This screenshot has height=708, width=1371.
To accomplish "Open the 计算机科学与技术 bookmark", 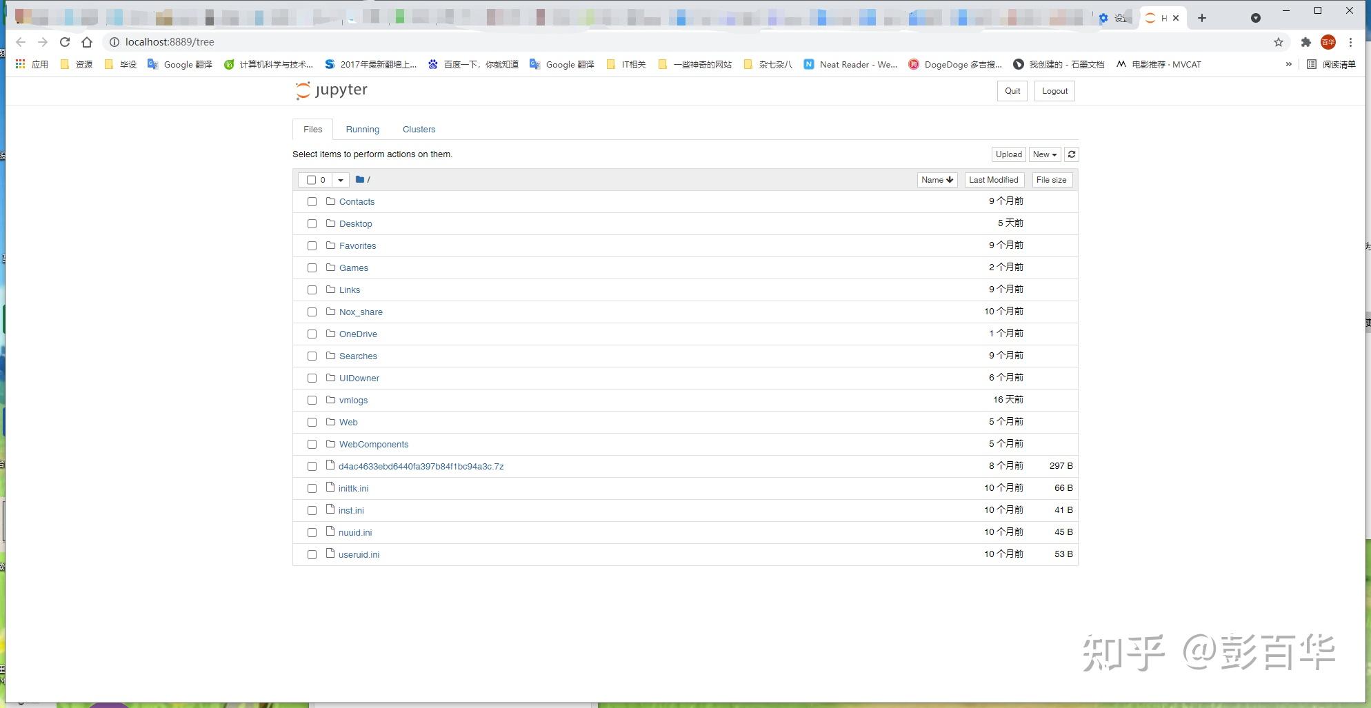I will point(268,64).
